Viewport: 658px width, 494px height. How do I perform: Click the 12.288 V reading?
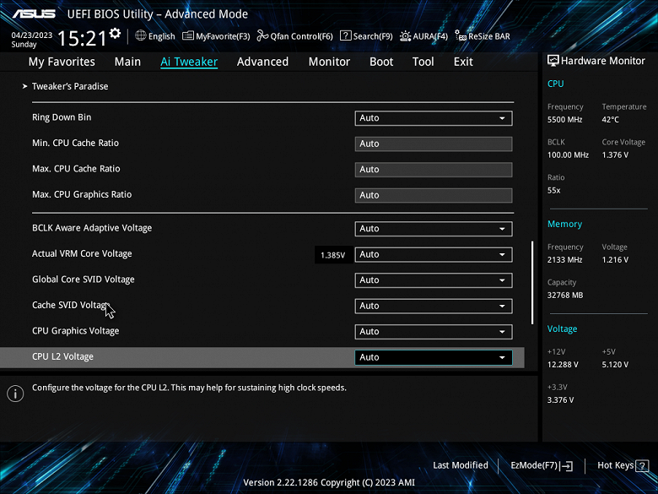click(x=563, y=365)
